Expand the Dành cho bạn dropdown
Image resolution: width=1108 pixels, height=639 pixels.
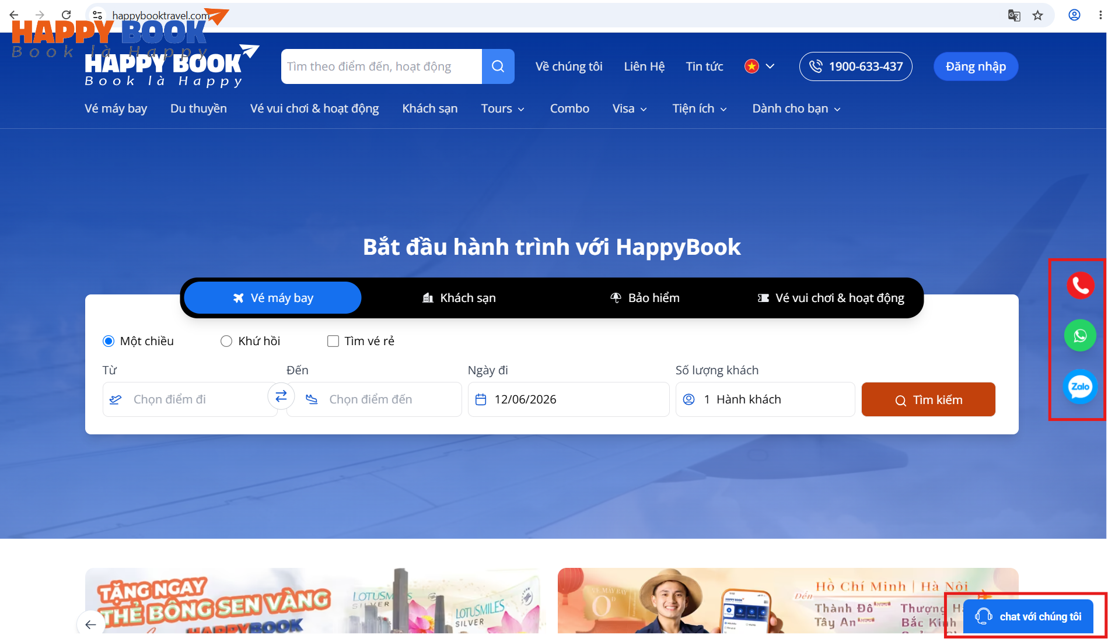[796, 109]
